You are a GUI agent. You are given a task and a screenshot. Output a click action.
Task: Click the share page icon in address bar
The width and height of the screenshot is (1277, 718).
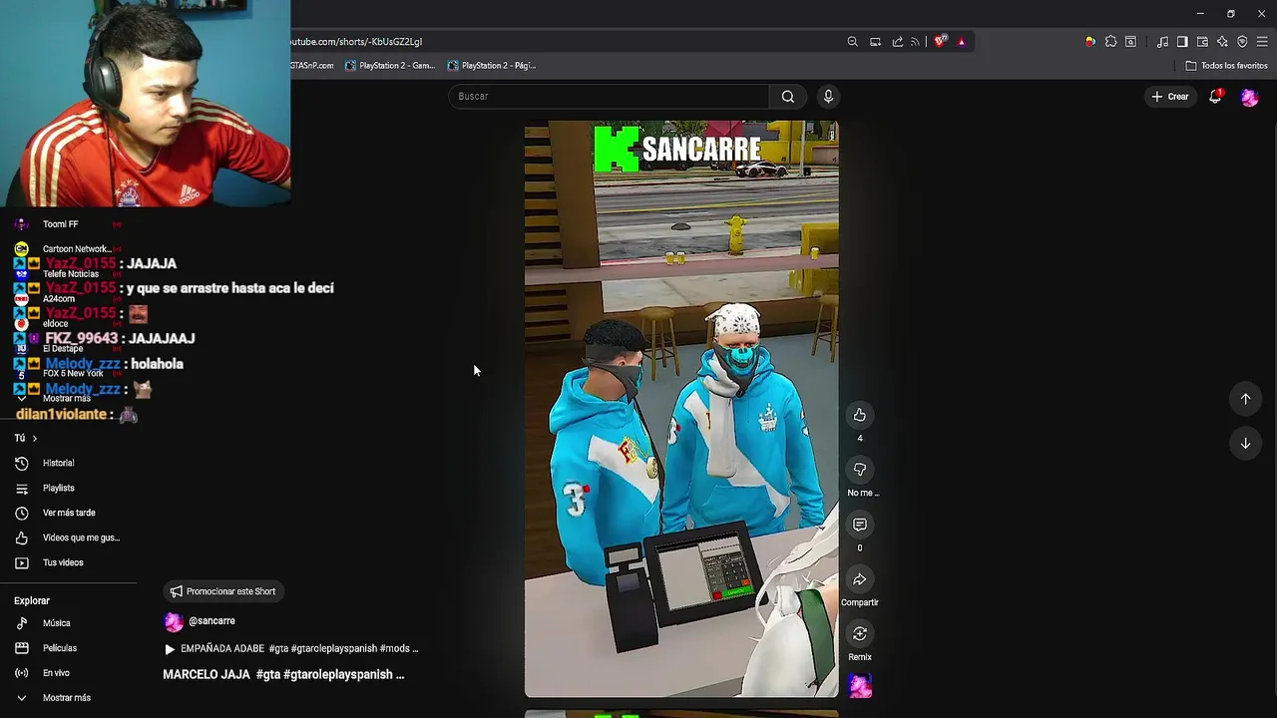pyautogui.click(x=897, y=42)
